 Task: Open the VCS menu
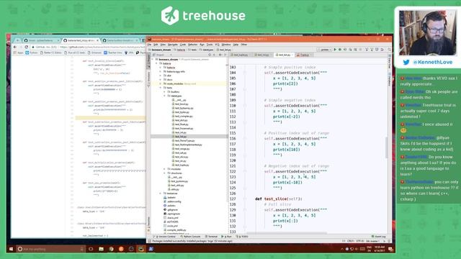point(217,45)
